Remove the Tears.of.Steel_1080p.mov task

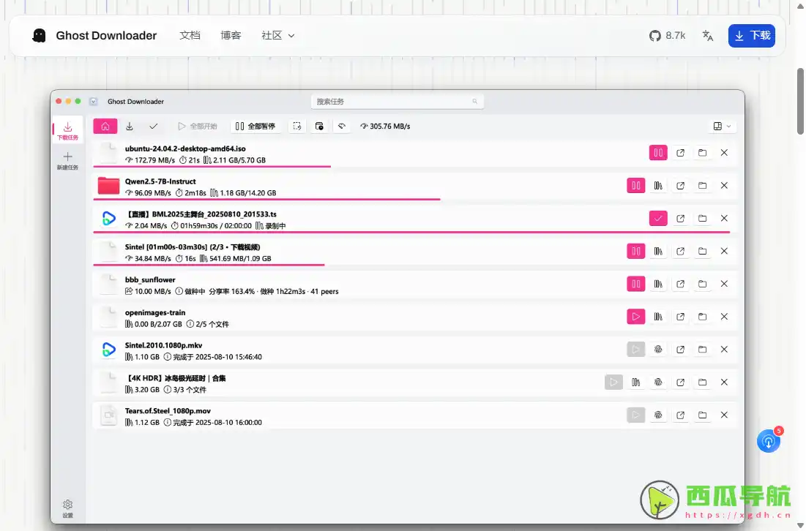click(x=724, y=415)
